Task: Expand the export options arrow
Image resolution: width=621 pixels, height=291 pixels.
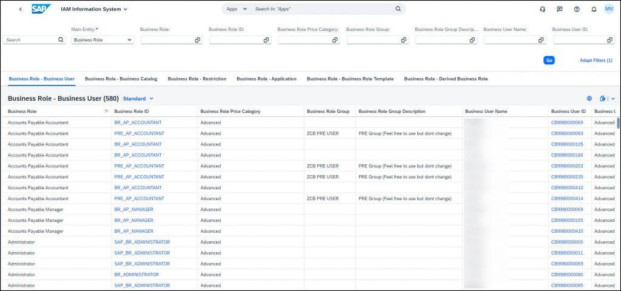Action: pos(613,99)
